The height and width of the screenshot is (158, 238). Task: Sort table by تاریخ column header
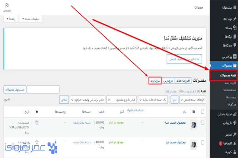pyautogui.click(x=27, y=112)
